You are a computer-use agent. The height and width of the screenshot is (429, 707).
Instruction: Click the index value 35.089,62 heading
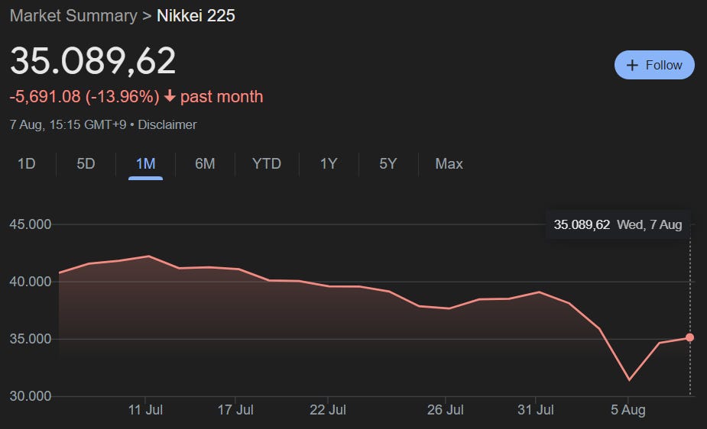[x=93, y=60]
